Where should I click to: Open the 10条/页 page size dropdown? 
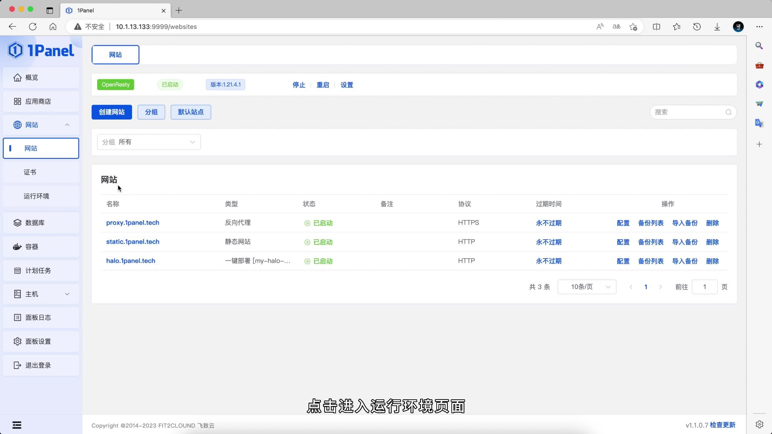pos(587,287)
